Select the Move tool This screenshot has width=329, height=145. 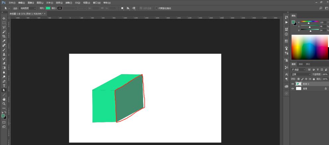[4, 18]
